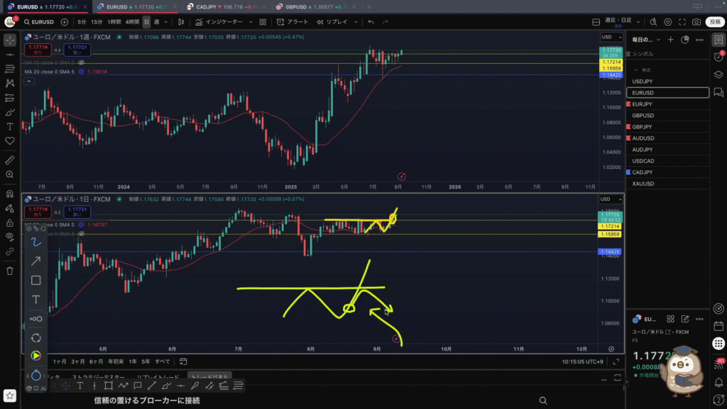727x409 pixels.
Task: Switch to the CADJPY tab
Action: pyautogui.click(x=225, y=7)
